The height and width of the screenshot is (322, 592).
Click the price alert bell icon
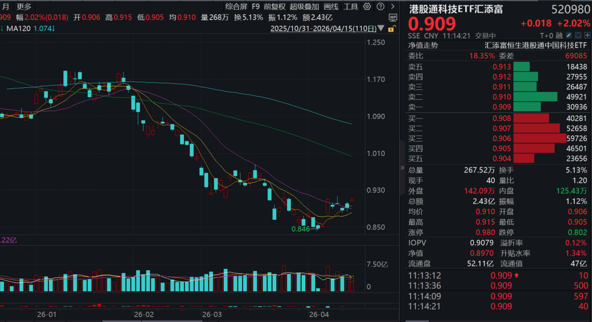(x=578, y=35)
